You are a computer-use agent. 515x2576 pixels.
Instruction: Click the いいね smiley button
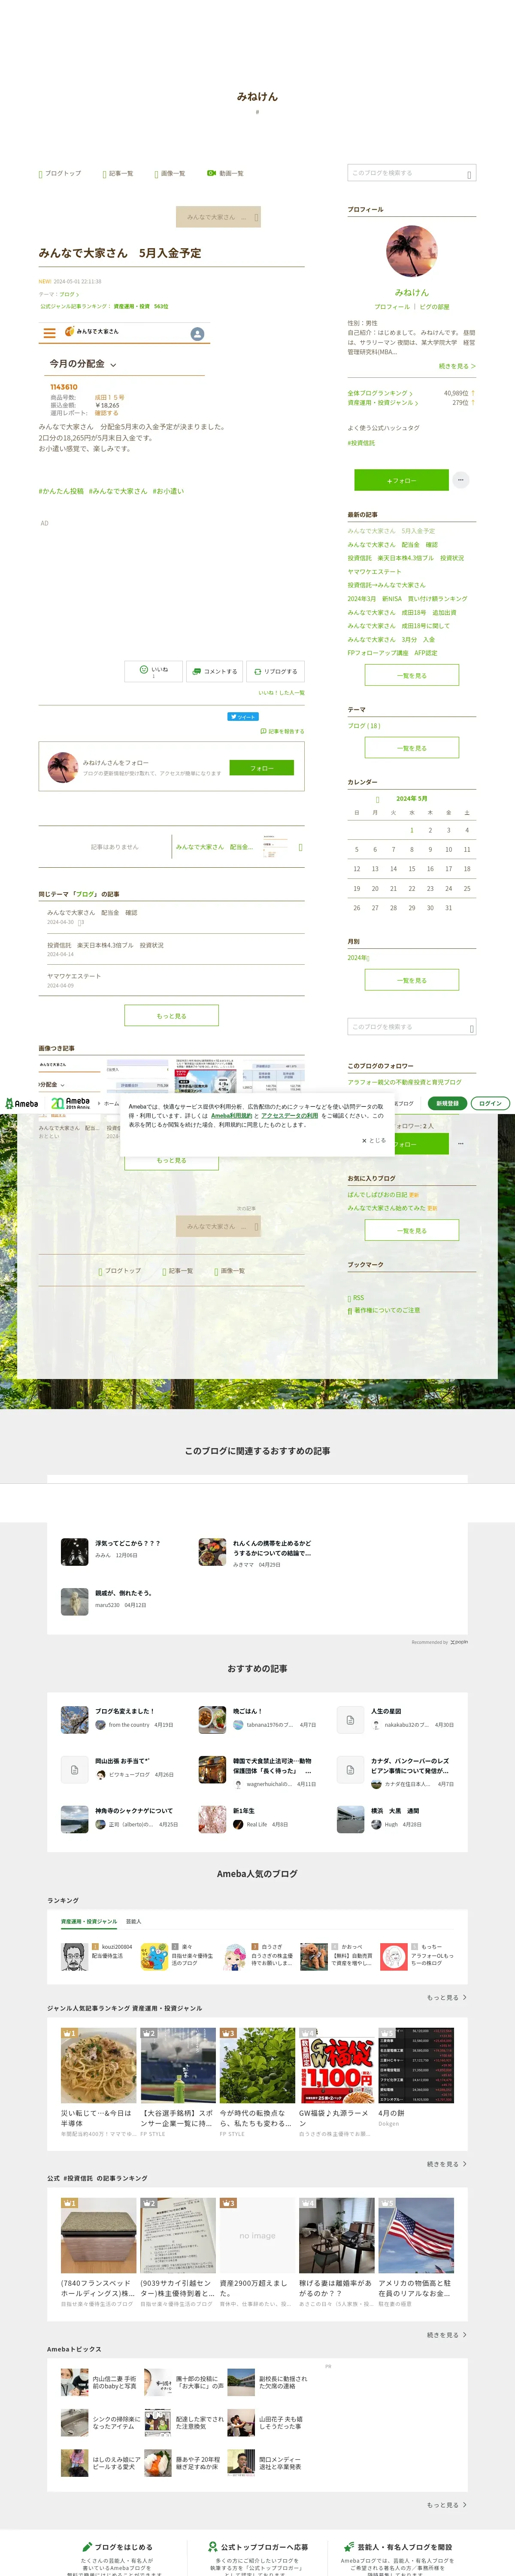[153, 671]
